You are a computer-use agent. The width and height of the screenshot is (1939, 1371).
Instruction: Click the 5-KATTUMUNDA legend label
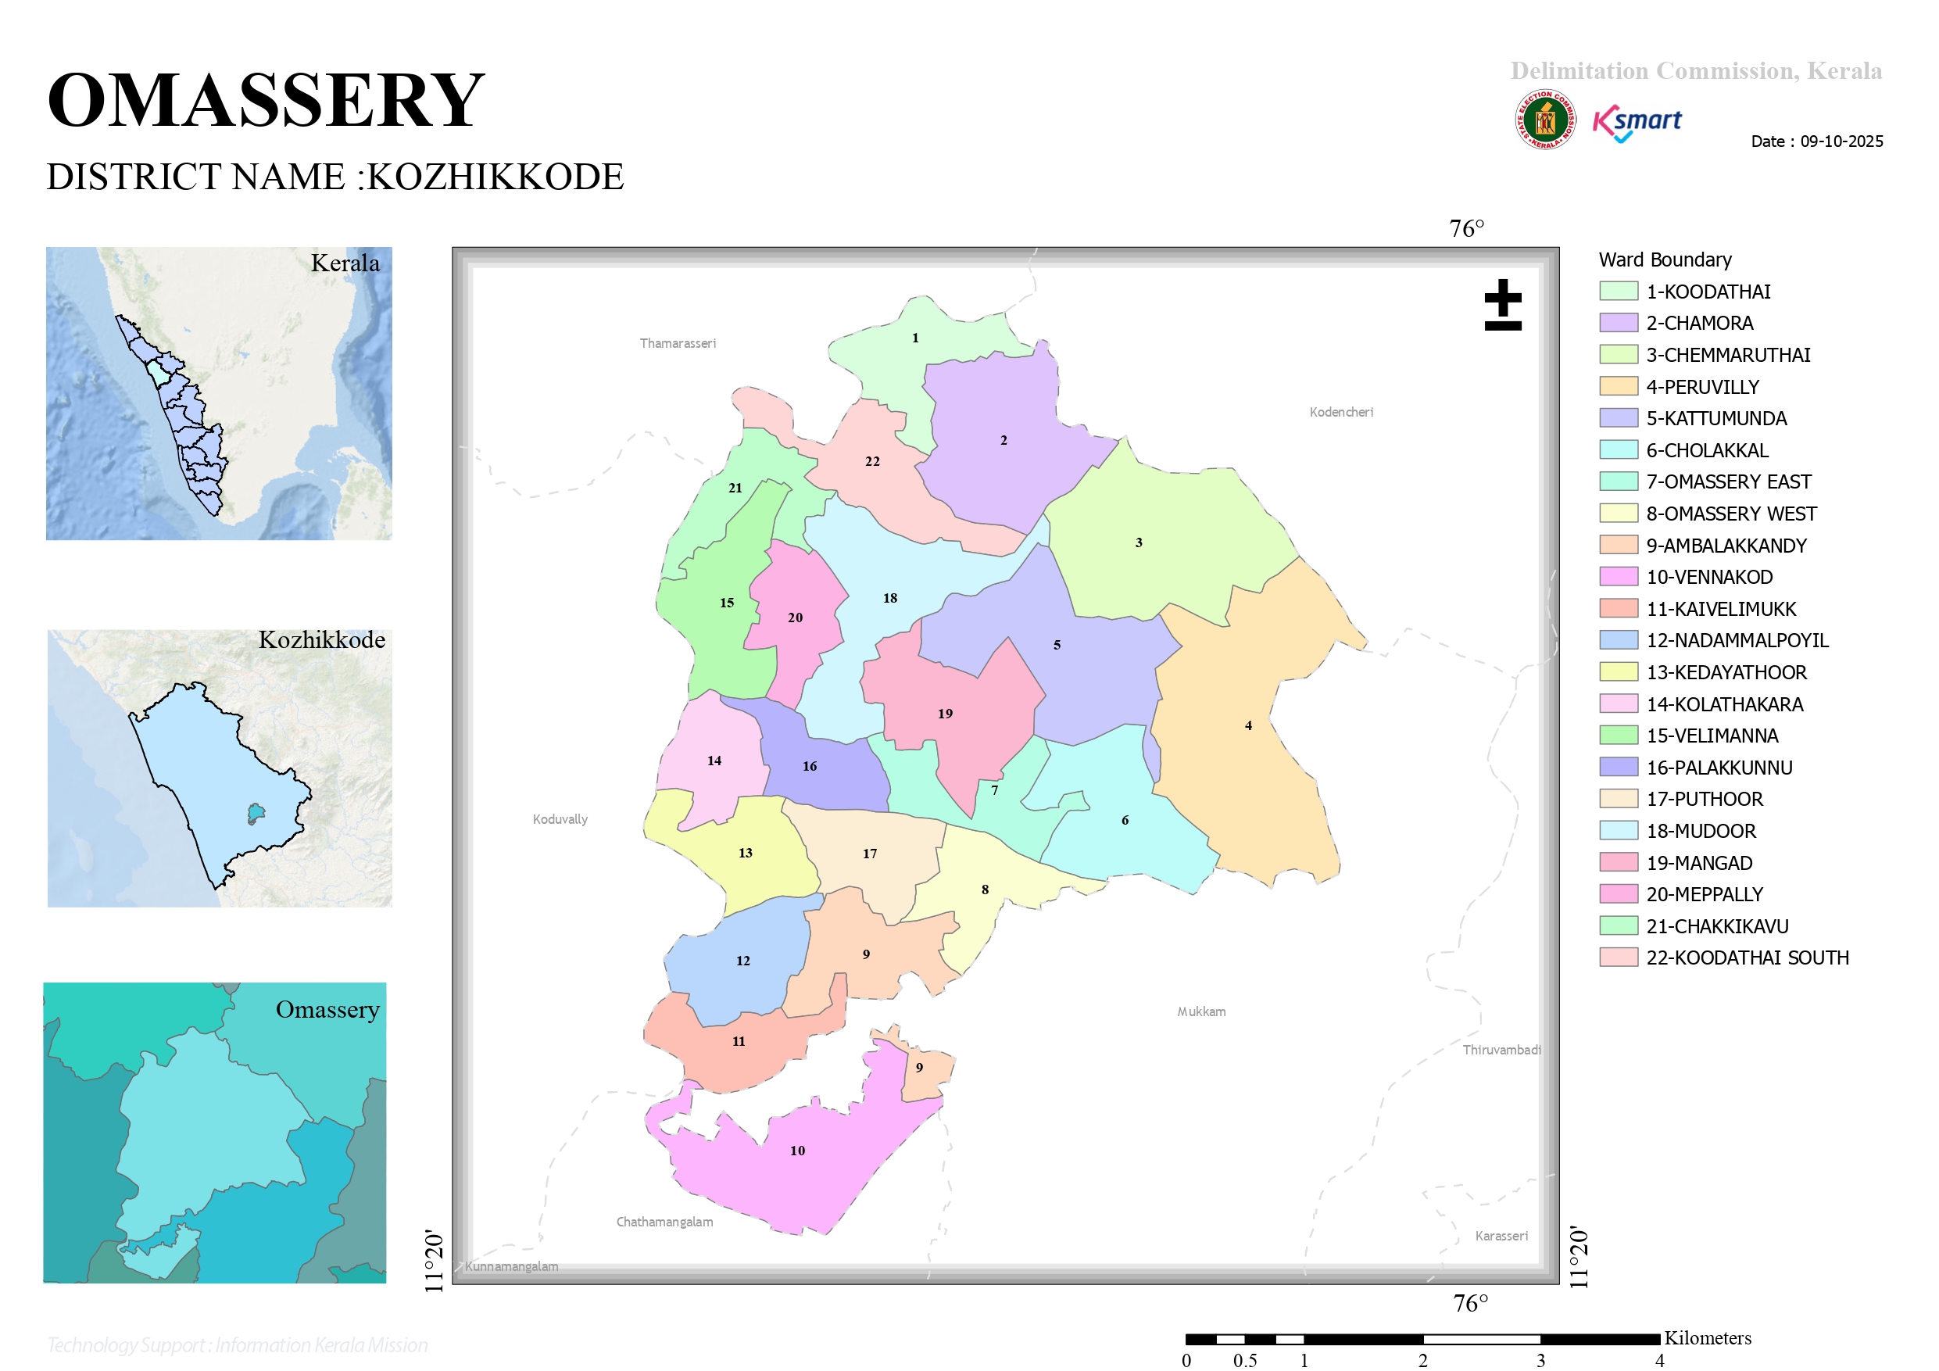click(x=1716, y=418)
